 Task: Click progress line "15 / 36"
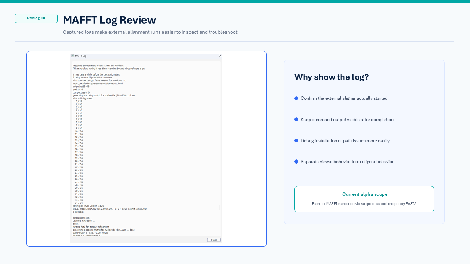pos(79,146)
